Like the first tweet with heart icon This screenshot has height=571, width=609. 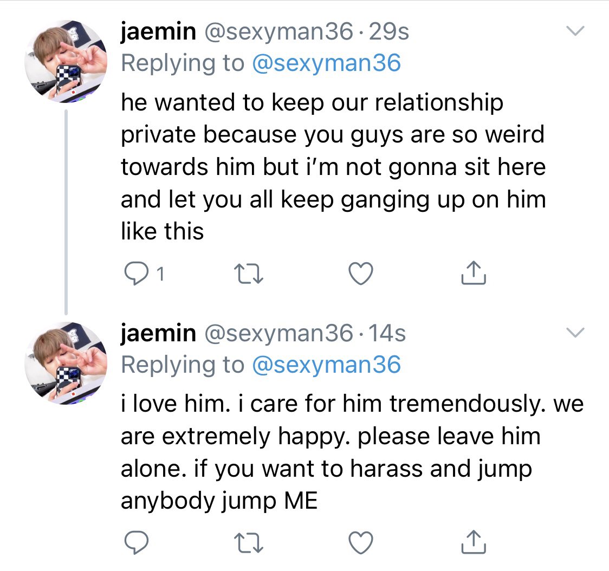point(361,274)
